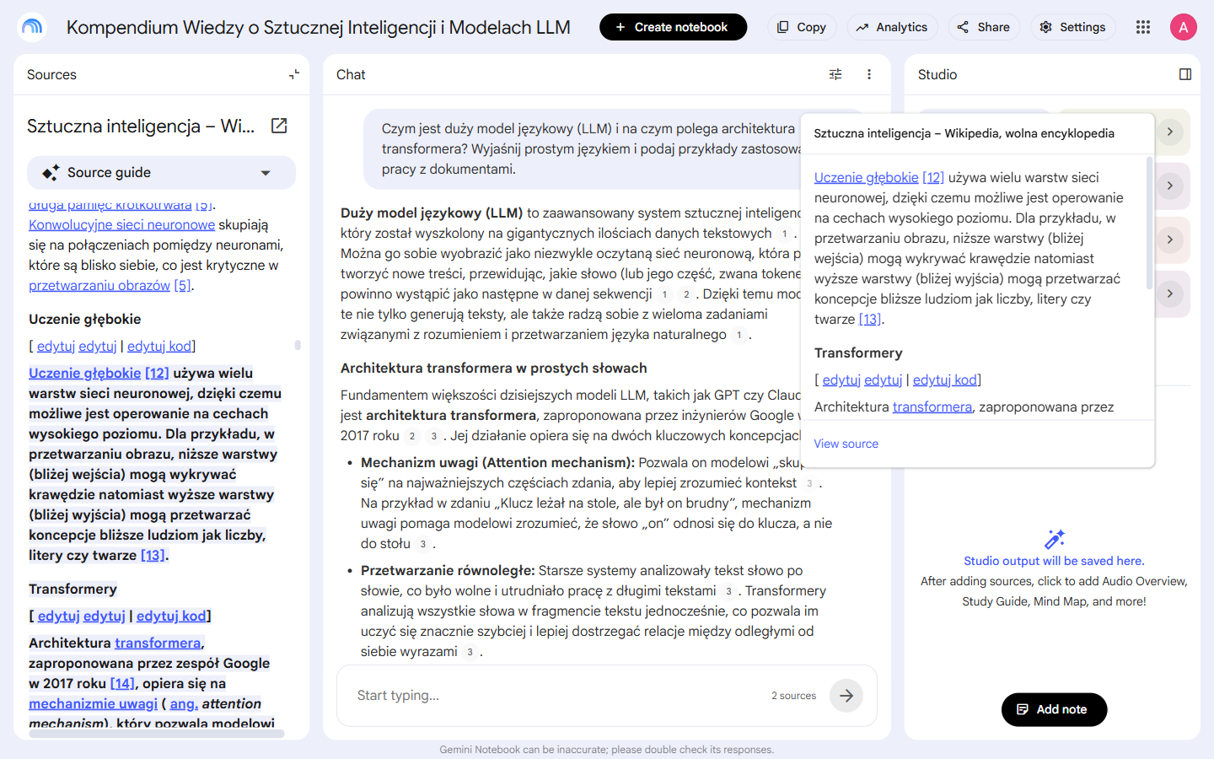
Task: Click the Sources panel vertical scroll thumb
Action: pos(298,345)
